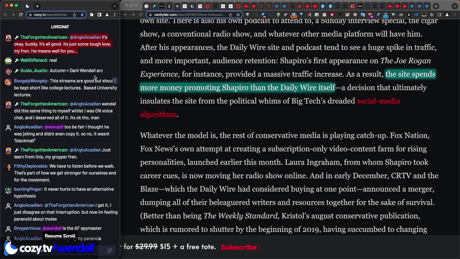Image resolution: width=460 pixels, height=259 pixels.
Task: Open Chrome kebab menu in cozy.tv window
Action: pos(115,15)
